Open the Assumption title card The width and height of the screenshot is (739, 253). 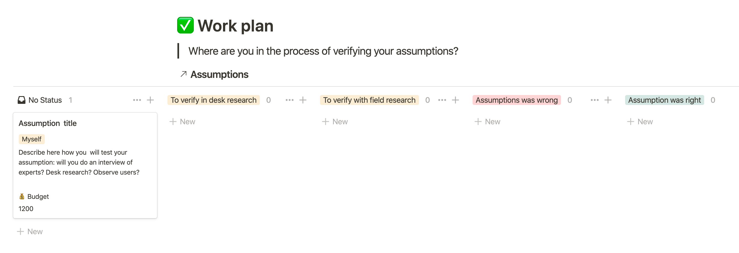click(48, 123)
